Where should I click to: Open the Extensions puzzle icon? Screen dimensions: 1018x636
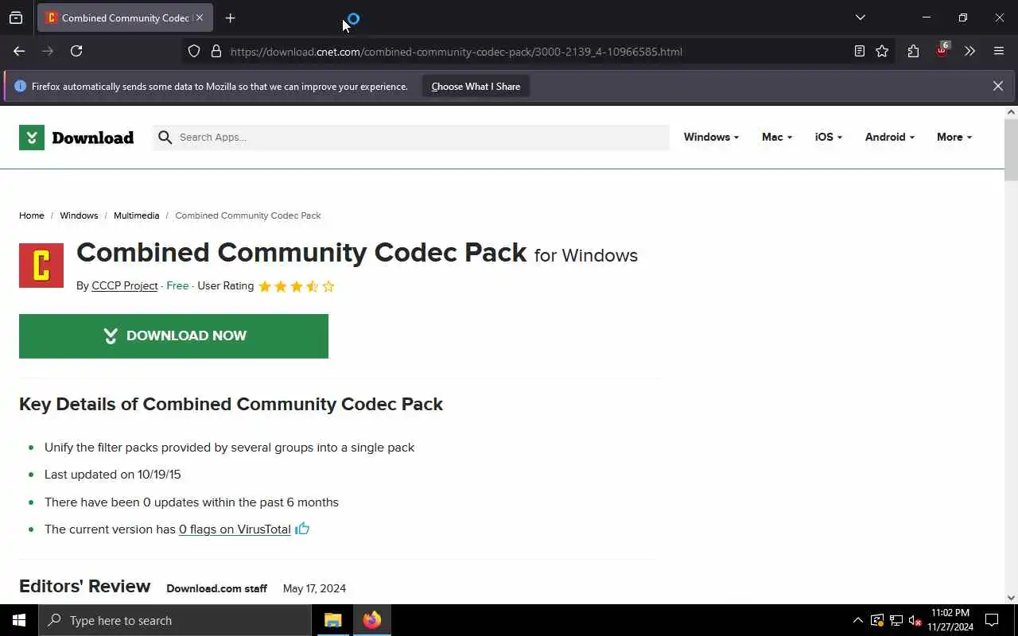pos(913,51)
